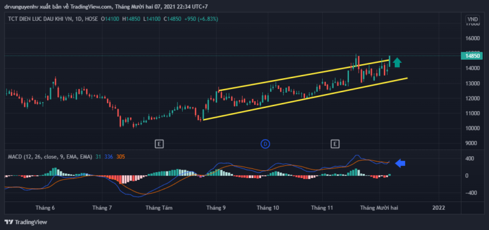Click the low value L14100
The image size is (489, 230).
152,19
